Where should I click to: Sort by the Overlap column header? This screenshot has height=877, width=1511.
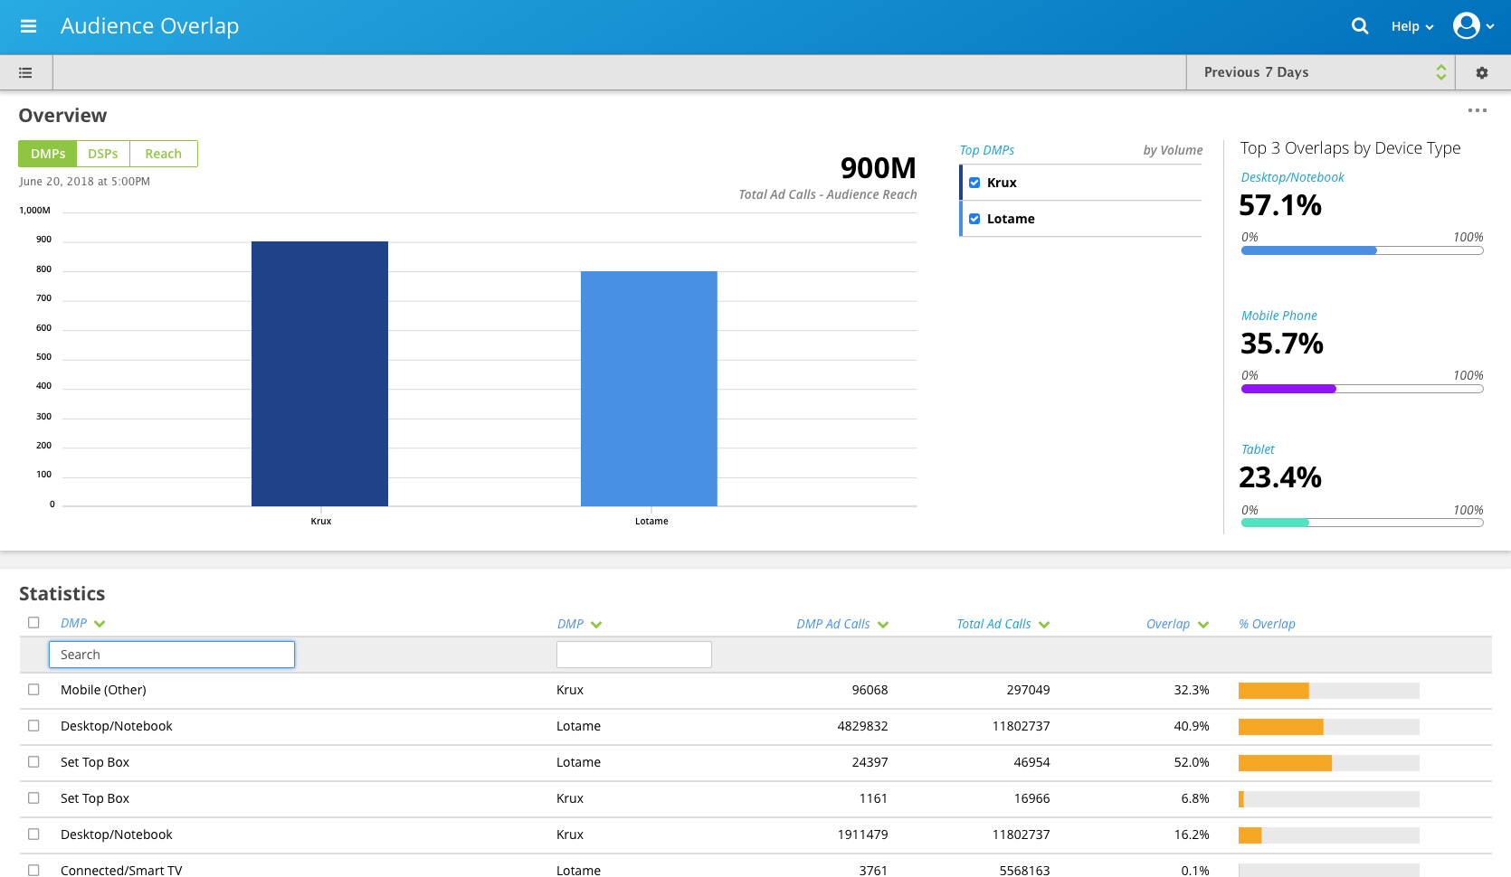[1168, 624]
